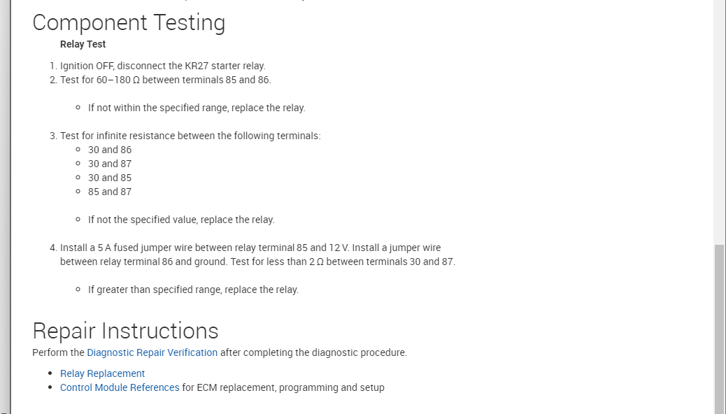Image resolution: width=726 pixels, height=414 pixels.
Task: Open the Diagnostic Repair Verification link
Action: pyautogui.click(x=152, y=352)
